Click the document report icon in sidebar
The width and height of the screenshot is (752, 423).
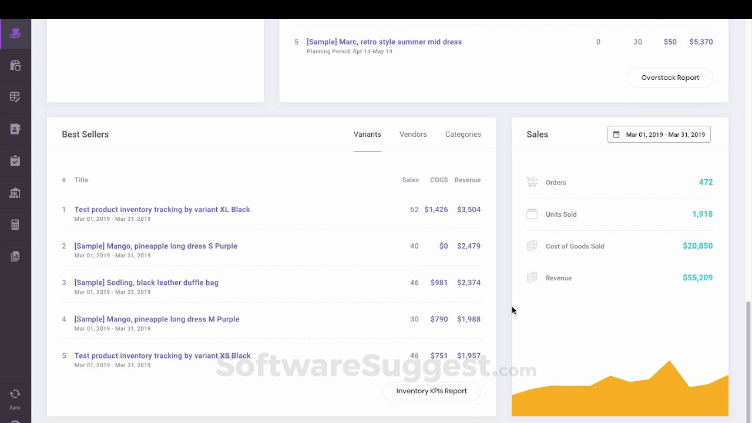pyautogui.click(x=15, y=256)
